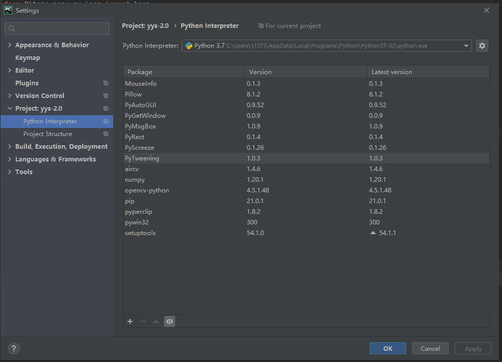
Task: Click project-level icon beside Project: yys-2.0
Action: [106, 109]
